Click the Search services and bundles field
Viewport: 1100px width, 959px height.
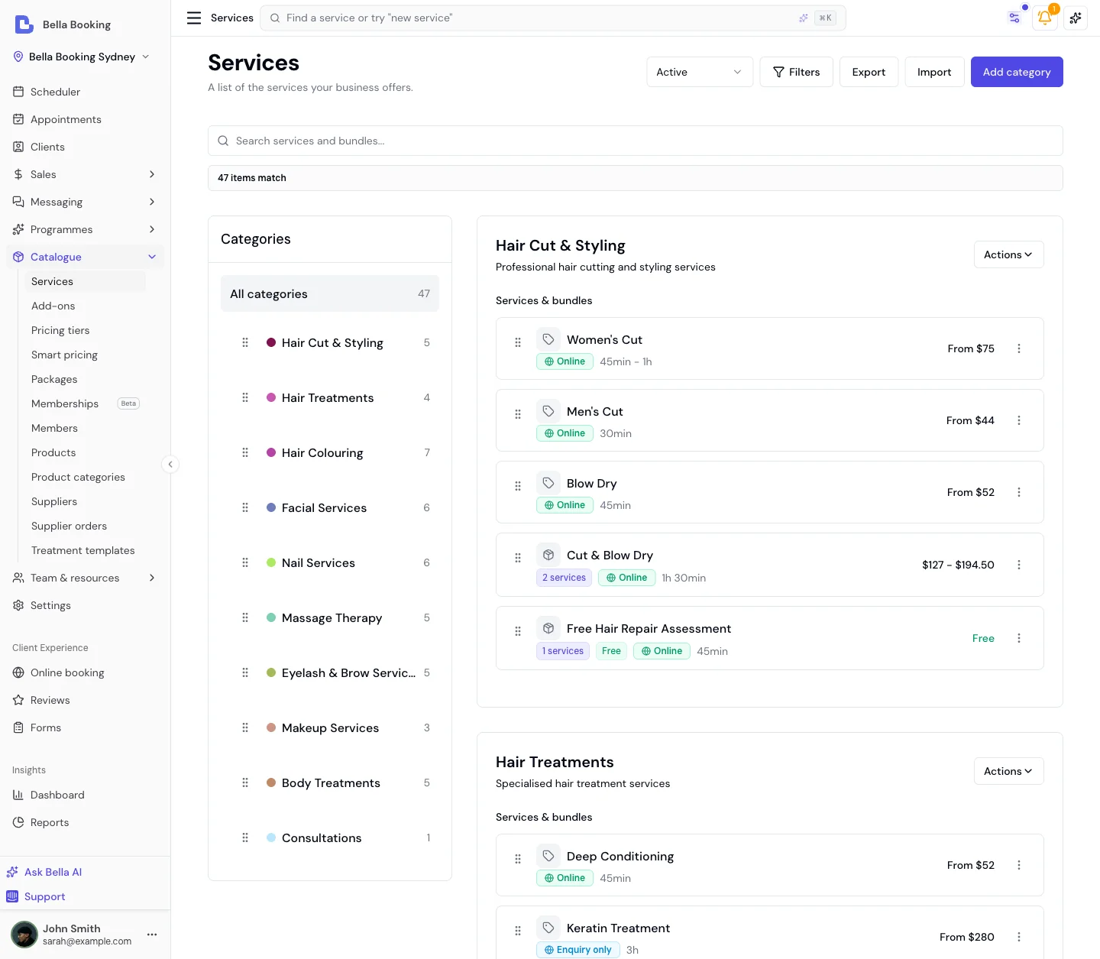coord(636,141)
